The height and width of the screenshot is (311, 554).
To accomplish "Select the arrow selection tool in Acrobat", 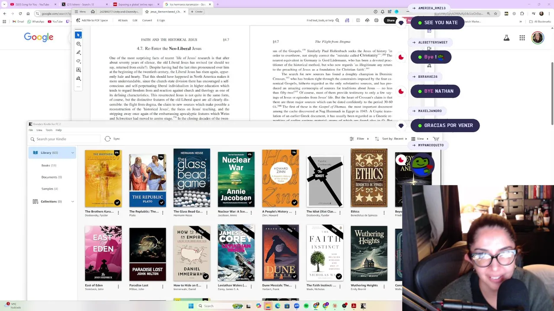I will (x=78, y=35).
